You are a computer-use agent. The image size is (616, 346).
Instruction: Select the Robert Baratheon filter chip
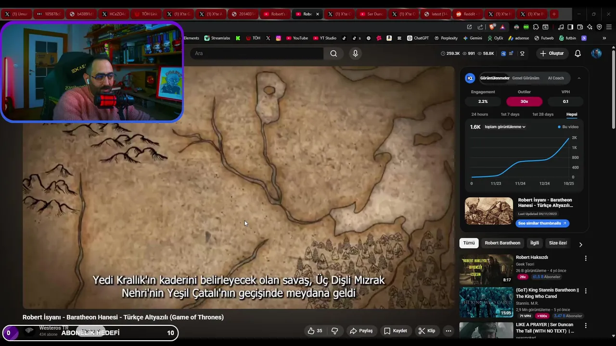point(502,243)
